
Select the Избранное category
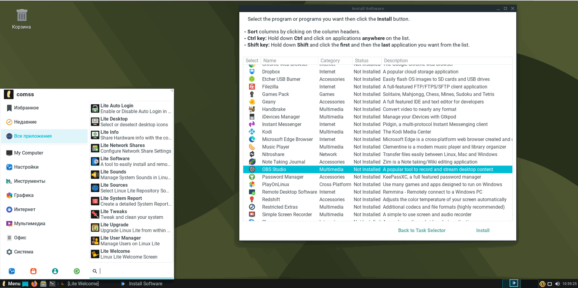(45, 108)
